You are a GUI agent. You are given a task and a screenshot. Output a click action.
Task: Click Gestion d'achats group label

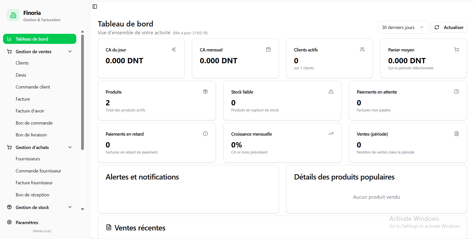[32, 147]
